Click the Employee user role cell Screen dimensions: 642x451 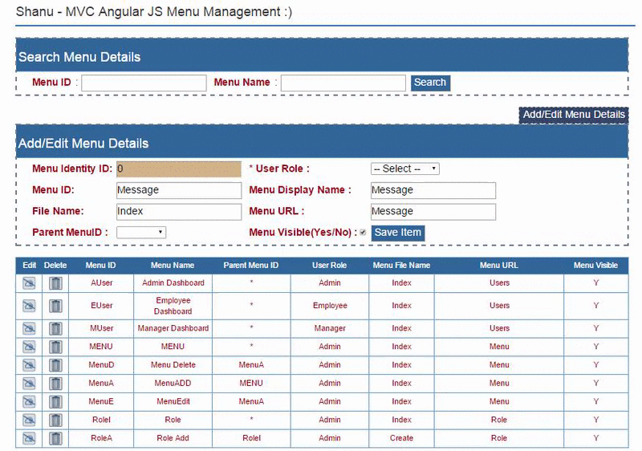pyautogui.click(x=330, y=306)
